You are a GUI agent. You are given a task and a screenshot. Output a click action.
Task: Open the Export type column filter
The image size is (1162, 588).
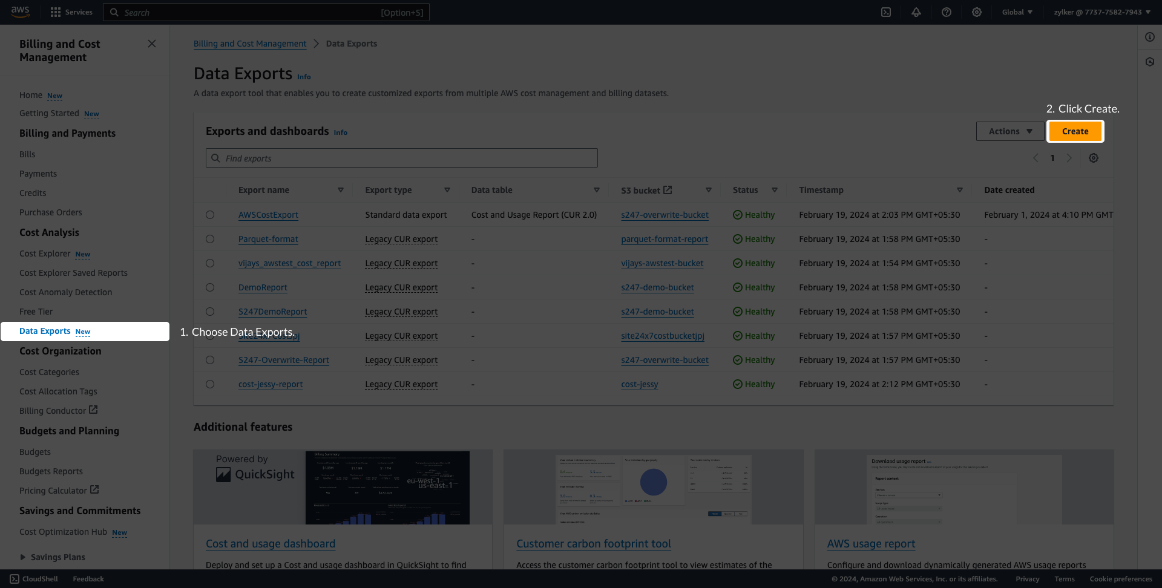(447, 189)
